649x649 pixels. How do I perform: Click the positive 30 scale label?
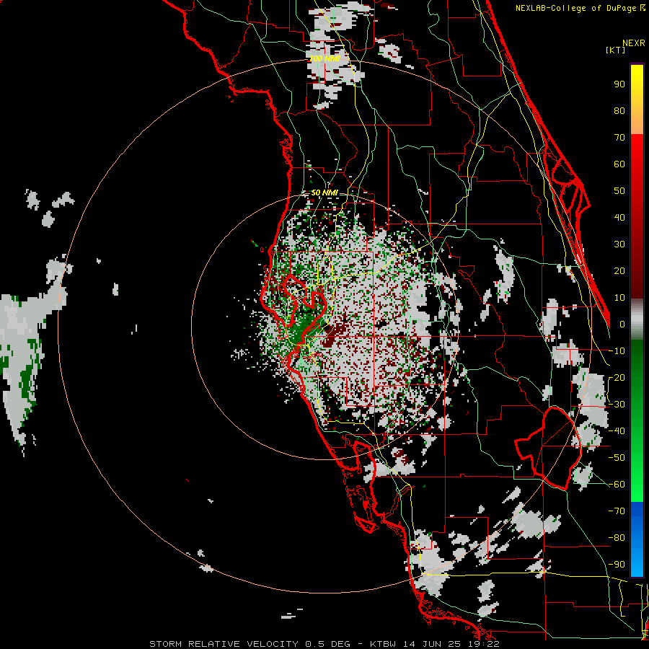pyautogui.click(x=619, y=244)
